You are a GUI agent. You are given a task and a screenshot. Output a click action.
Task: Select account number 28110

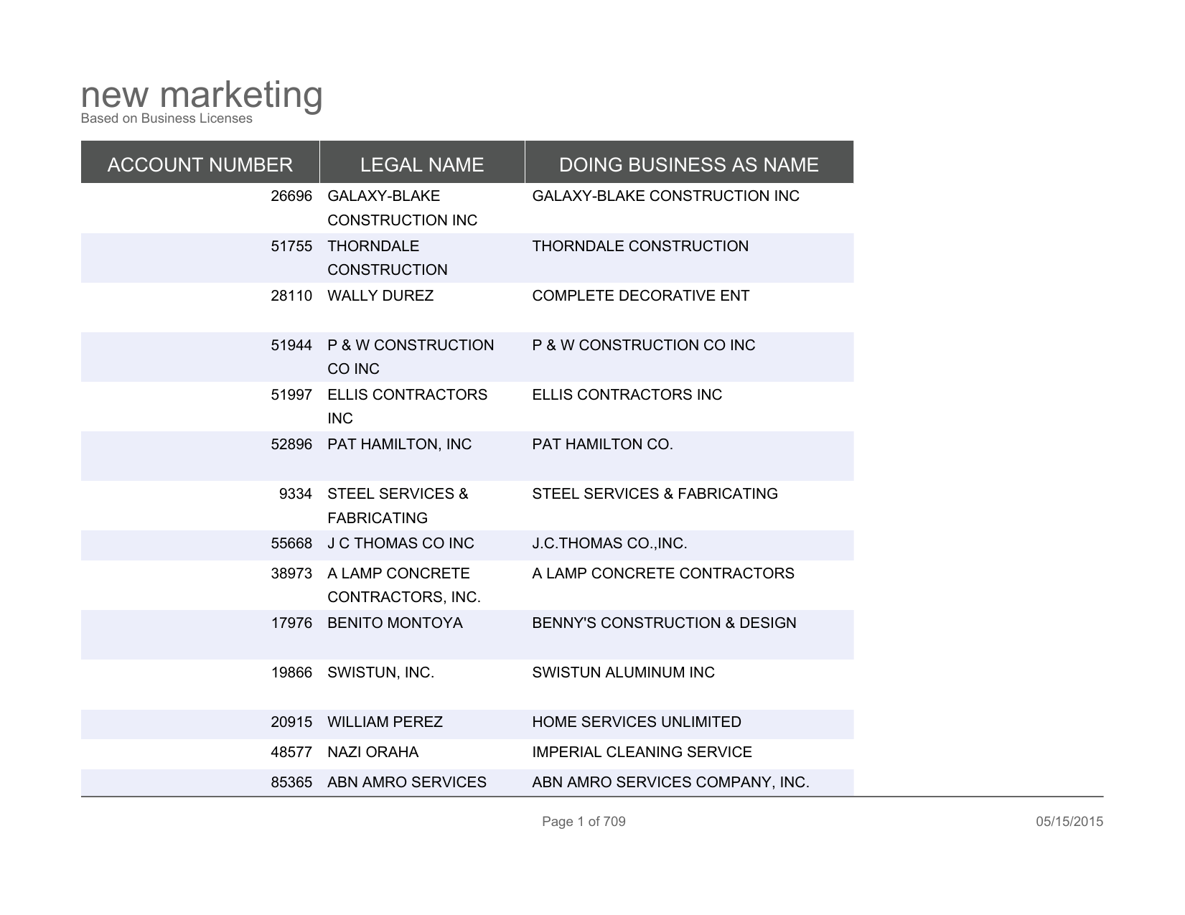291,296
